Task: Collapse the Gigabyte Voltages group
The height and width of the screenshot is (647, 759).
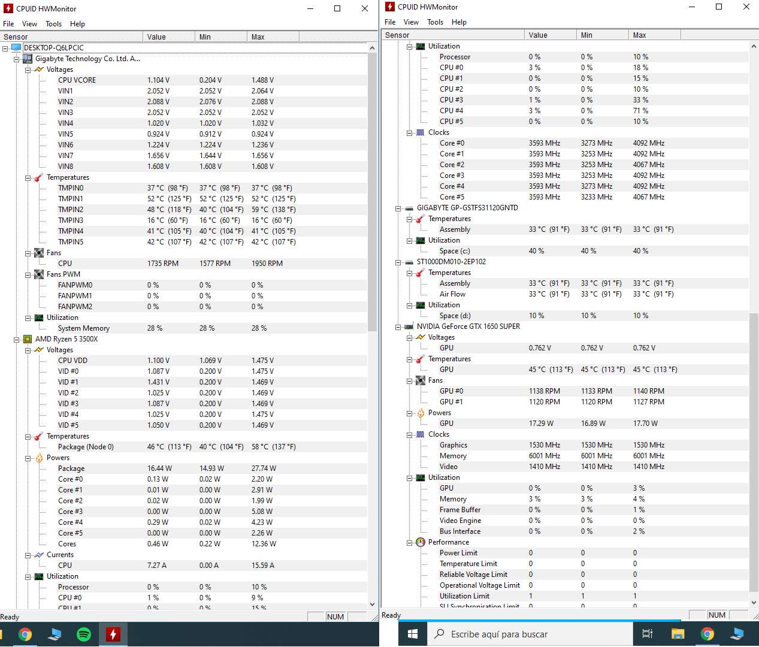Action: 28,69
